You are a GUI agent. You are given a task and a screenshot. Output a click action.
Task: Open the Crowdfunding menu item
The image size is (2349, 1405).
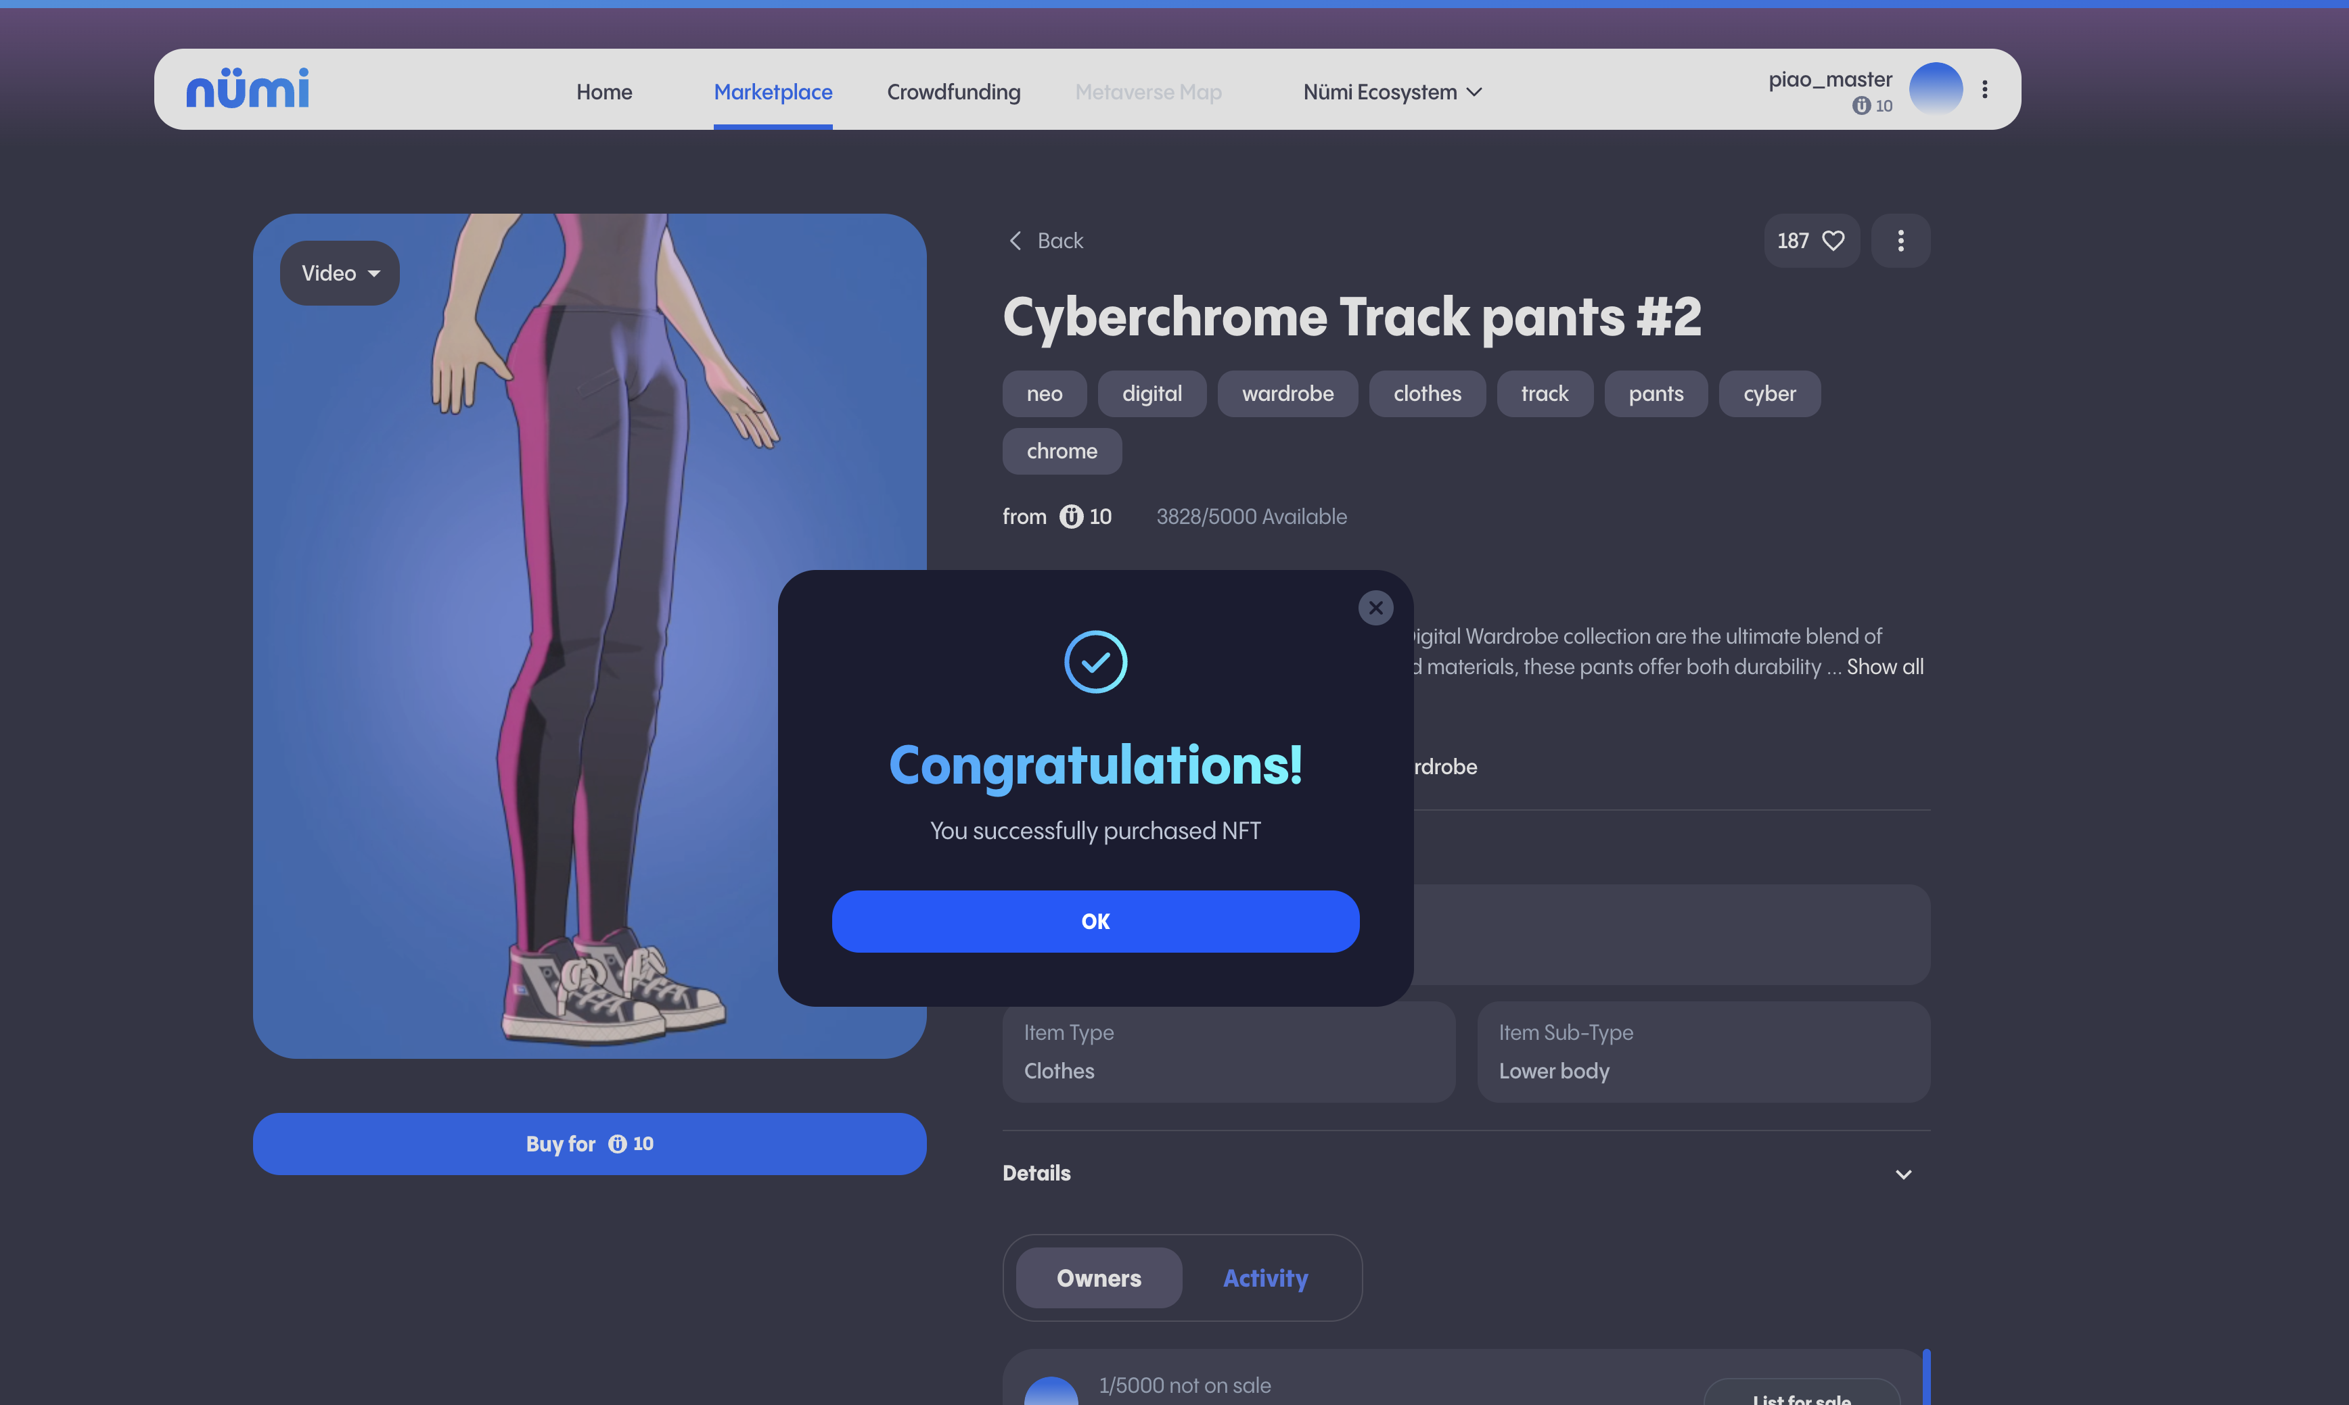tap(953, 92)
